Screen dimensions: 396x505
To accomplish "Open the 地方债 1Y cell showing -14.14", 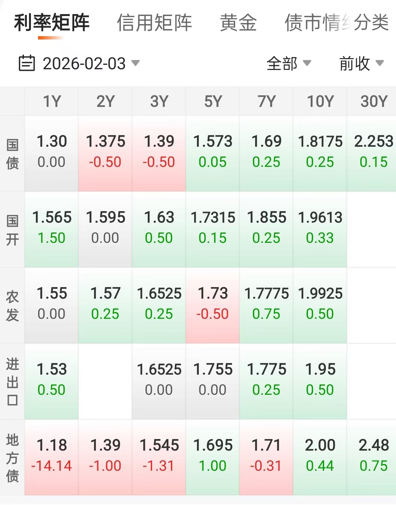I will point(51,455).
